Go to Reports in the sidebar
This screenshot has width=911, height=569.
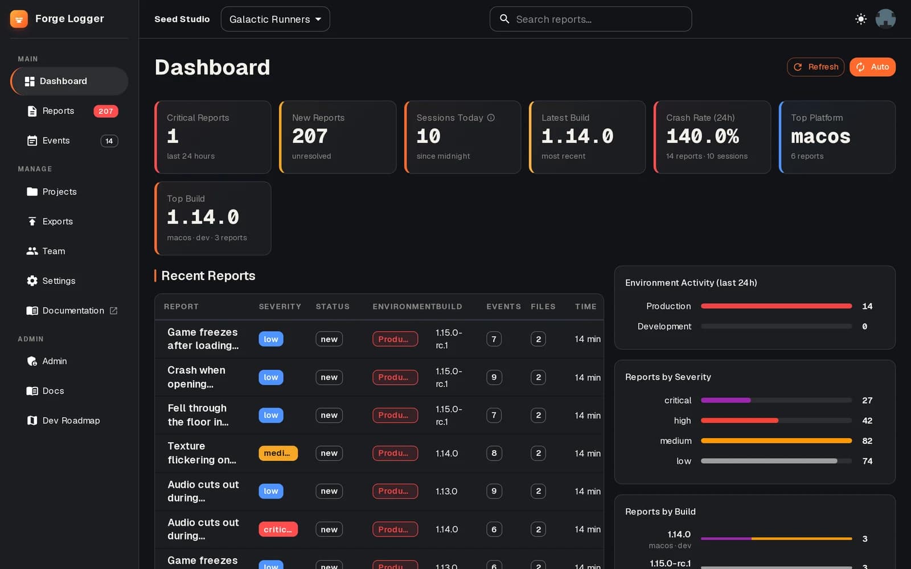pos(69,111)
